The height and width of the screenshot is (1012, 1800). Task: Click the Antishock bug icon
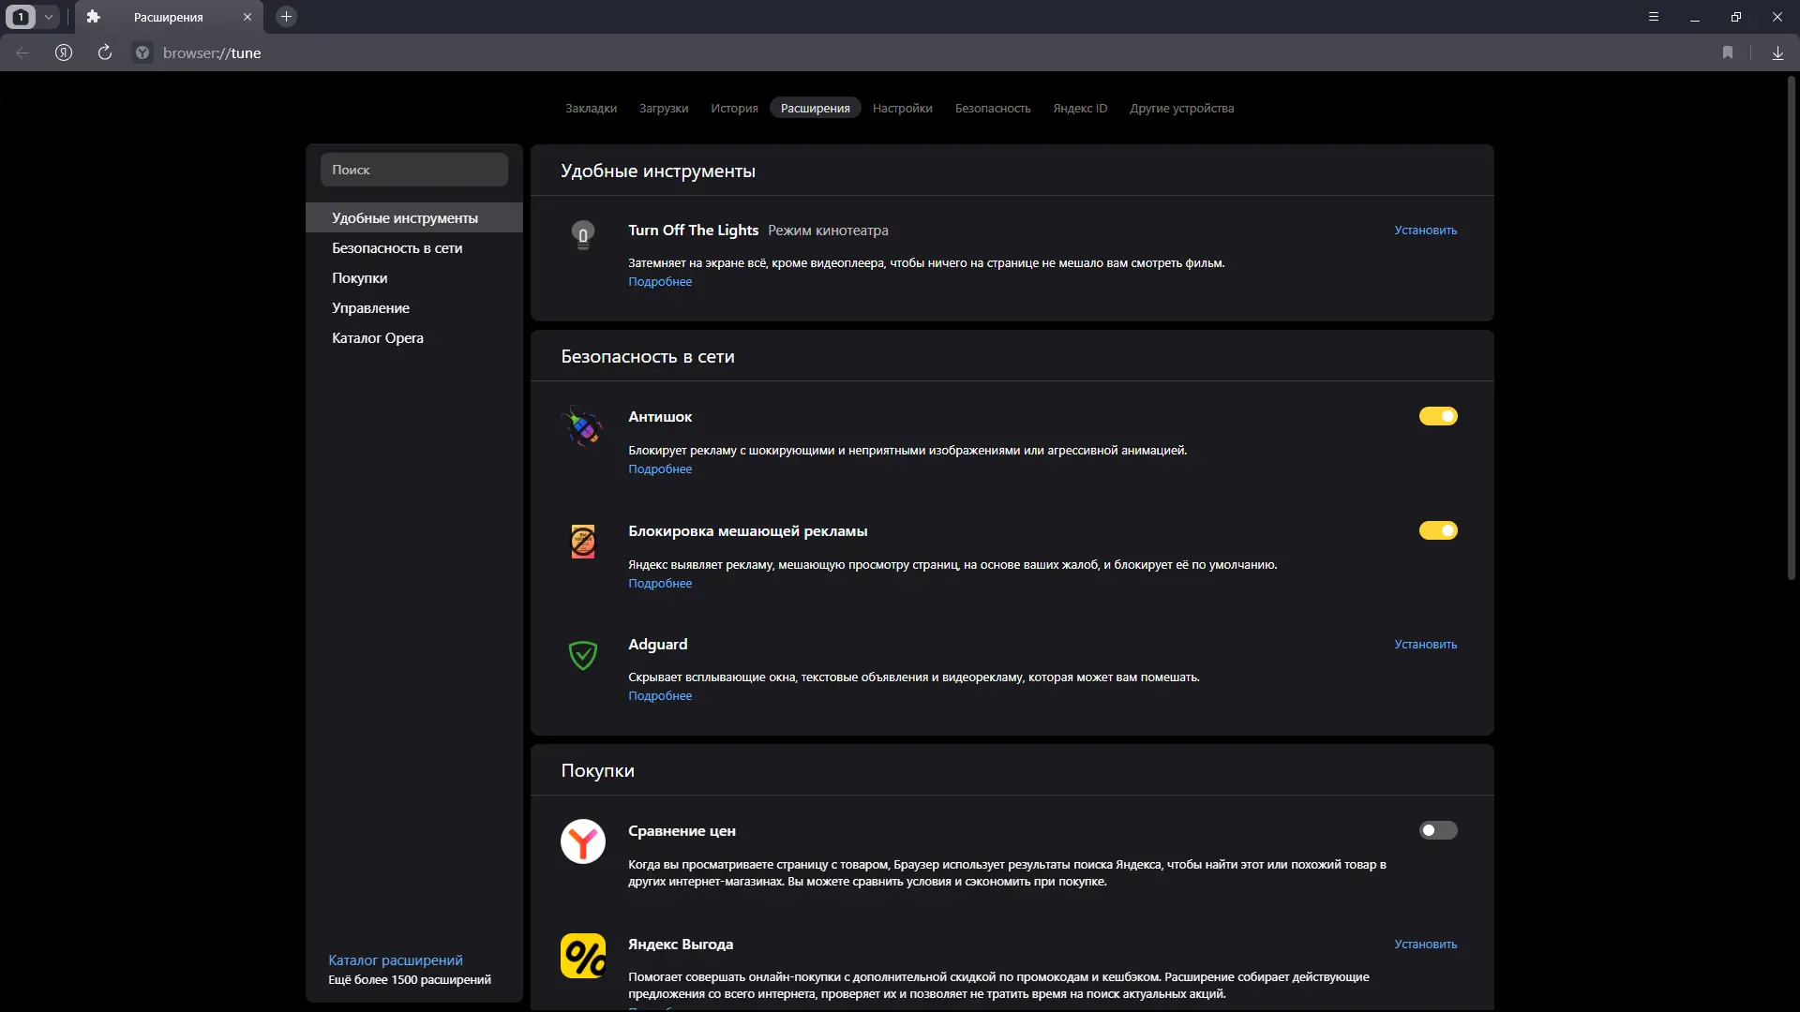coord(582,427)
